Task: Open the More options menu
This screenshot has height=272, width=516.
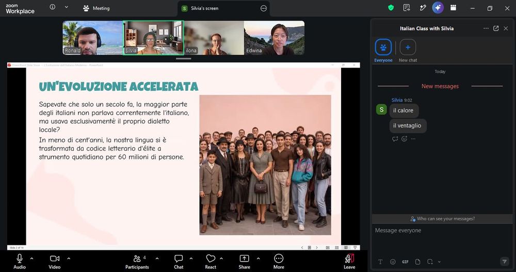Action: (279, 262)
